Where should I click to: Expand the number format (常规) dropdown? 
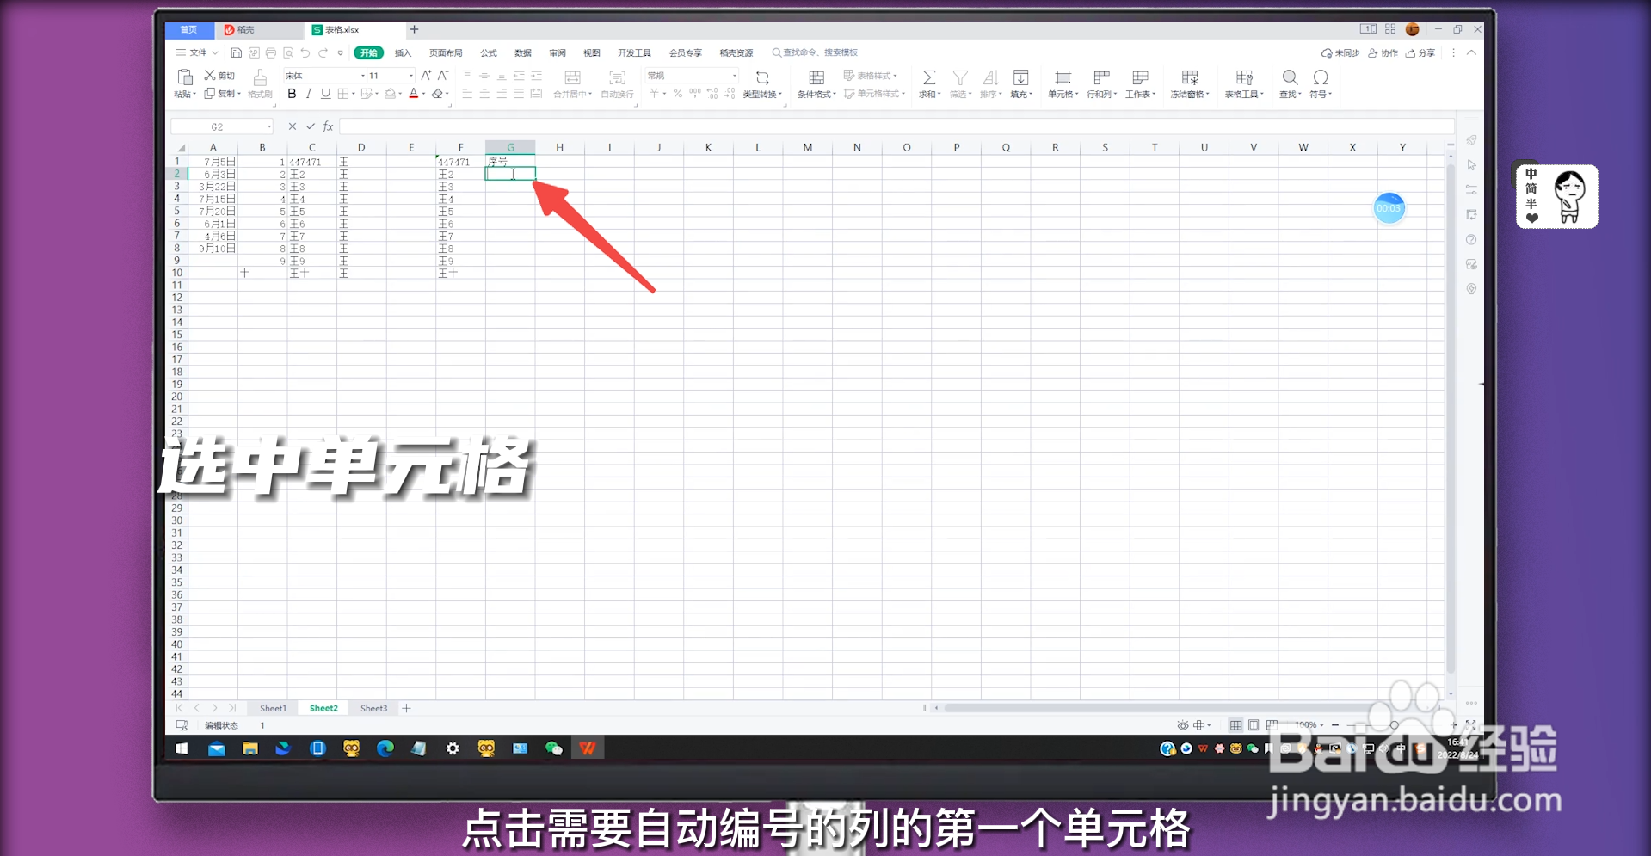point(736,76)
